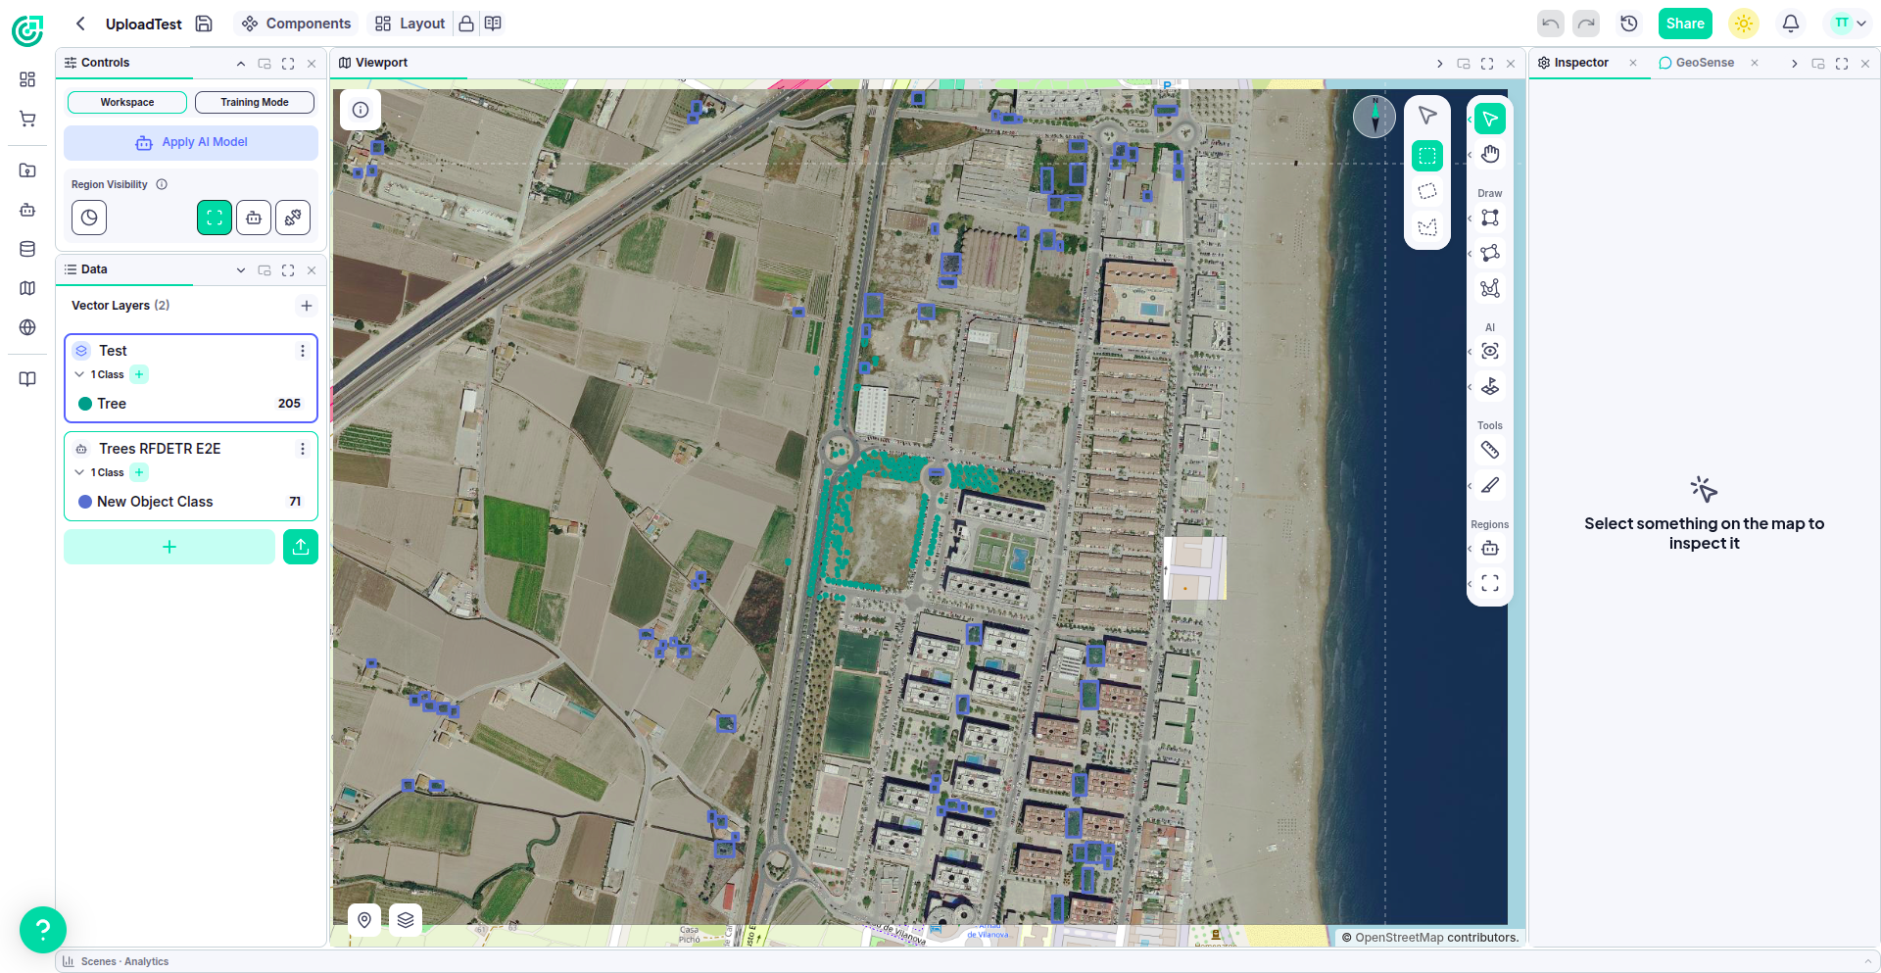Choose the hand pan tool

[1490, 154]
